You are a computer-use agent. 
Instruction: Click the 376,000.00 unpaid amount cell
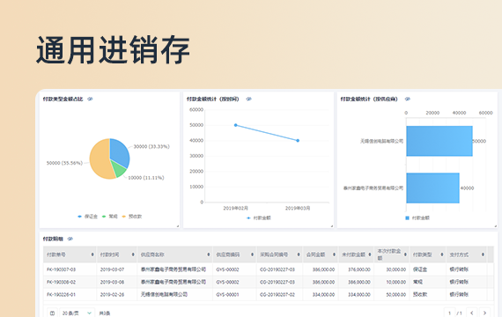pyautogui.click(x=359, y=269)
